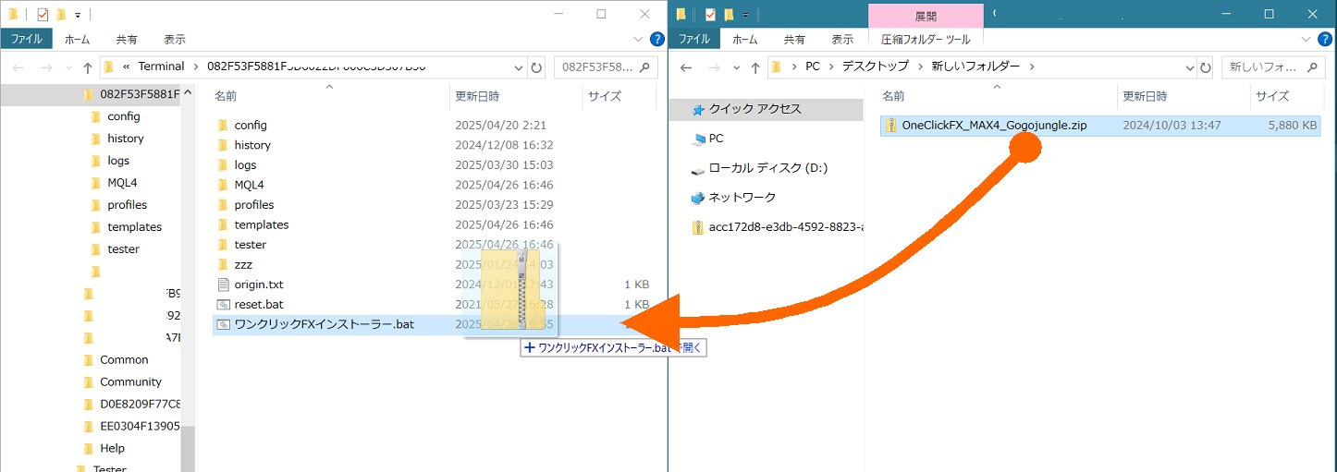1337x472 pixels.
Task: Select ネットワーク in right navigation pane
Action: (x=742, y=198)
